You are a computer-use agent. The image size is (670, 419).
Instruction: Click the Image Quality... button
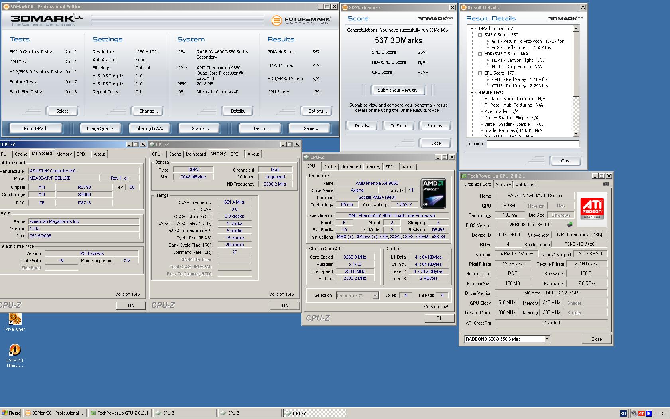(102, 128)
